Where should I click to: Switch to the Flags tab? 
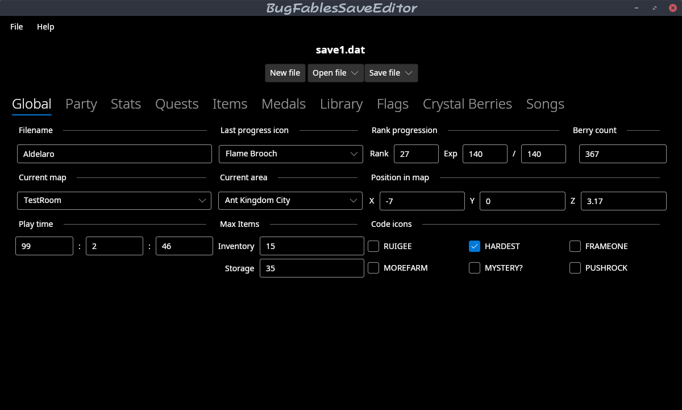[x=393, y=104]
